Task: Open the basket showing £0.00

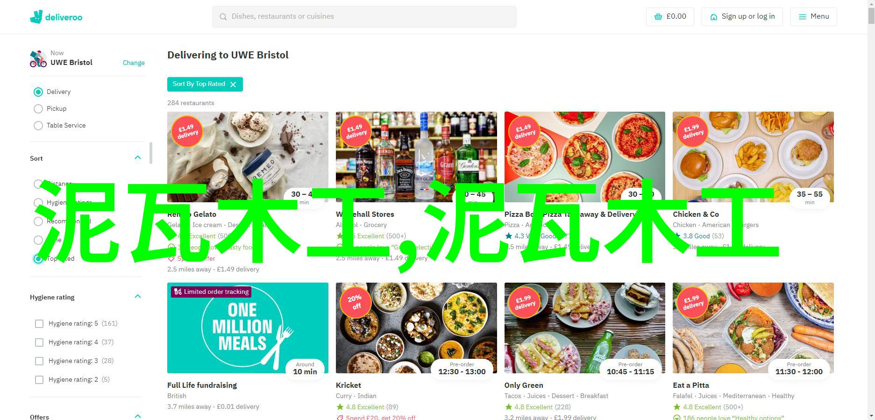Action: click(670, 16)
